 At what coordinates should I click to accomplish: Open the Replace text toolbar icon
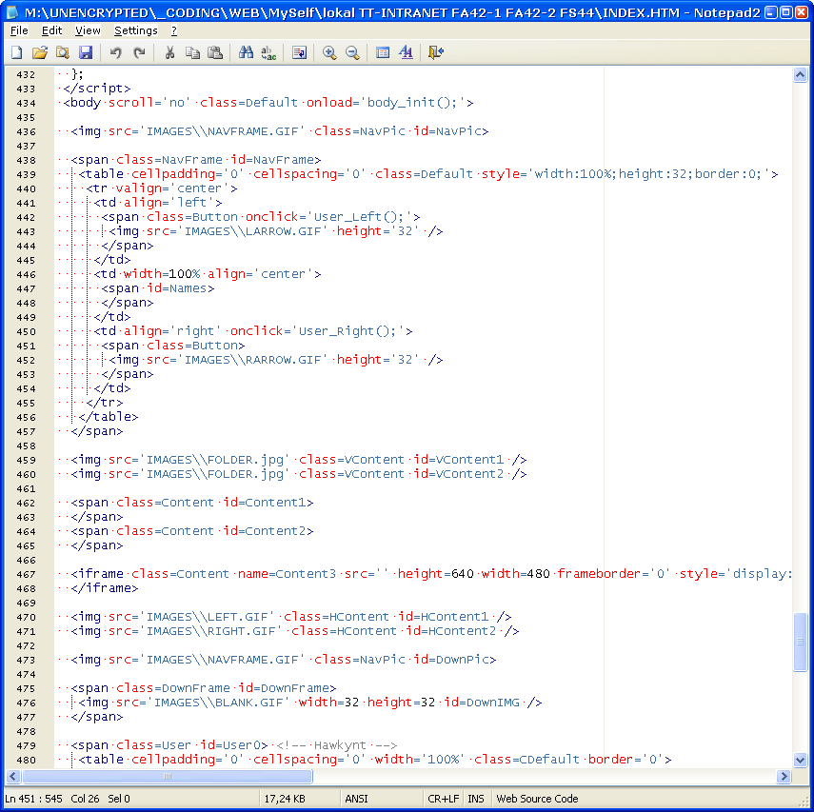[x=268, y=52]
